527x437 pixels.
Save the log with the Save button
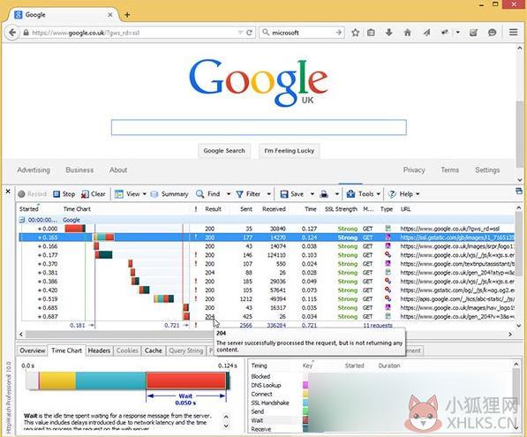291,194
